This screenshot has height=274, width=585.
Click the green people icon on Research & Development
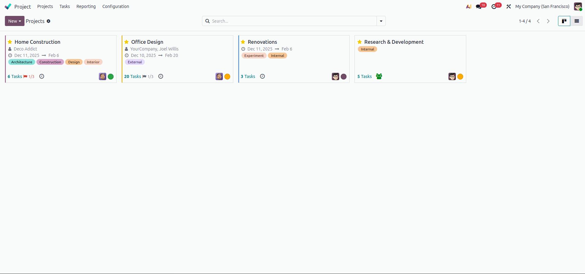point(379,76)
